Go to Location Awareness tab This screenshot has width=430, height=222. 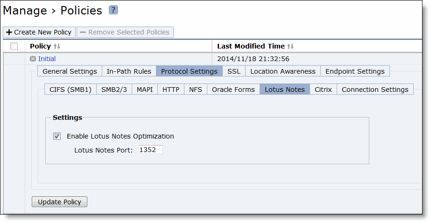pyautogui.click(x=283, y=71)
